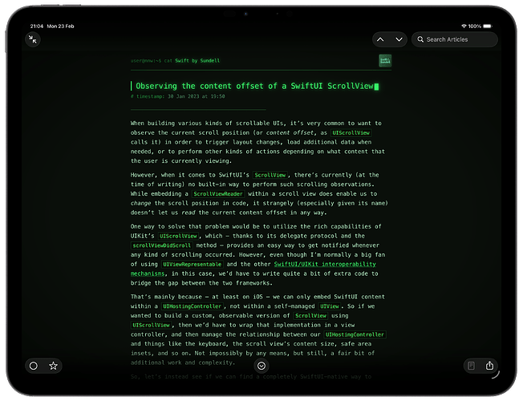Click 'Swift by Sundell' feed name
The height and width of the screenshot is (401, 523).
[x=197, y=61]
